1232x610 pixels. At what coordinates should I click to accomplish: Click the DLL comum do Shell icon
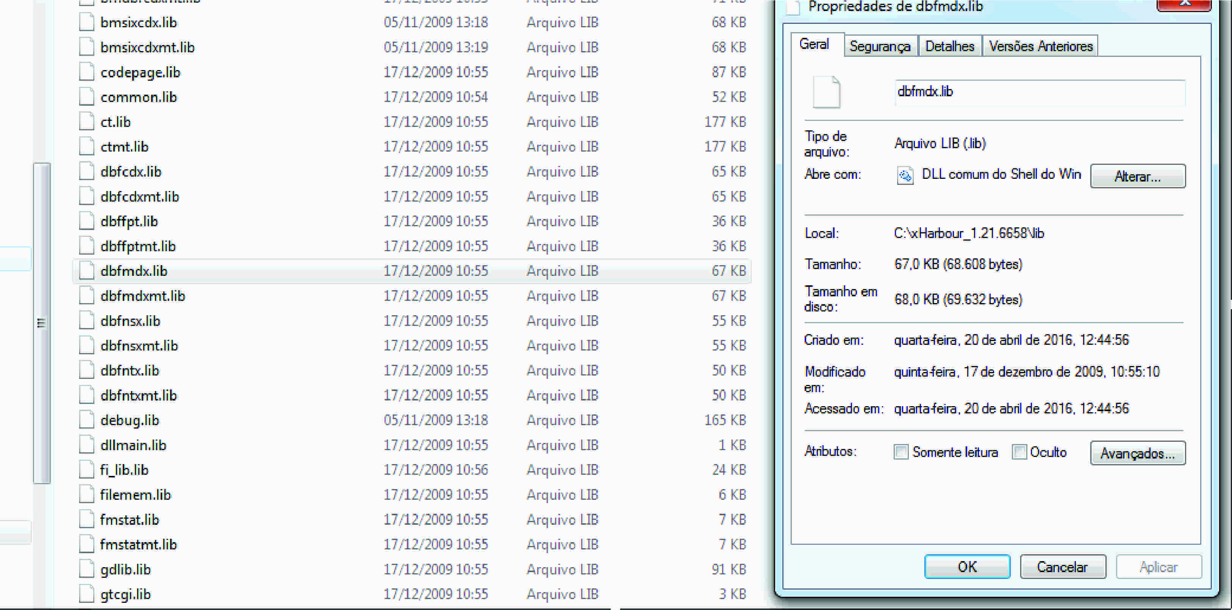(905, 175)
